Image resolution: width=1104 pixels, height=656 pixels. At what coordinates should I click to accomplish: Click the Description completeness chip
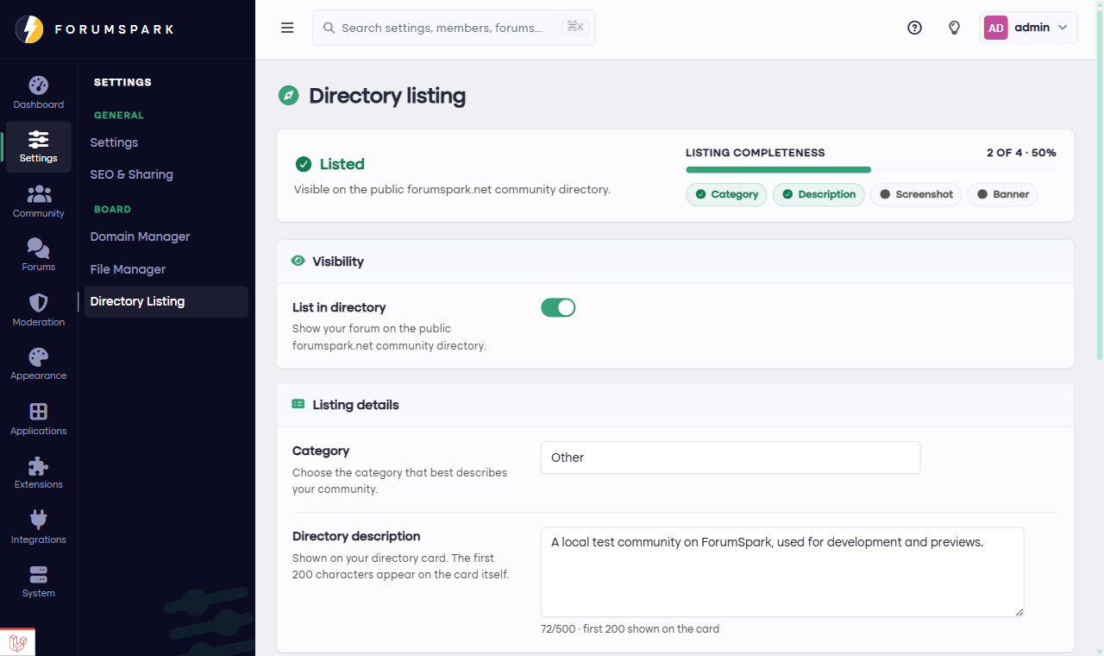(819, 194)
